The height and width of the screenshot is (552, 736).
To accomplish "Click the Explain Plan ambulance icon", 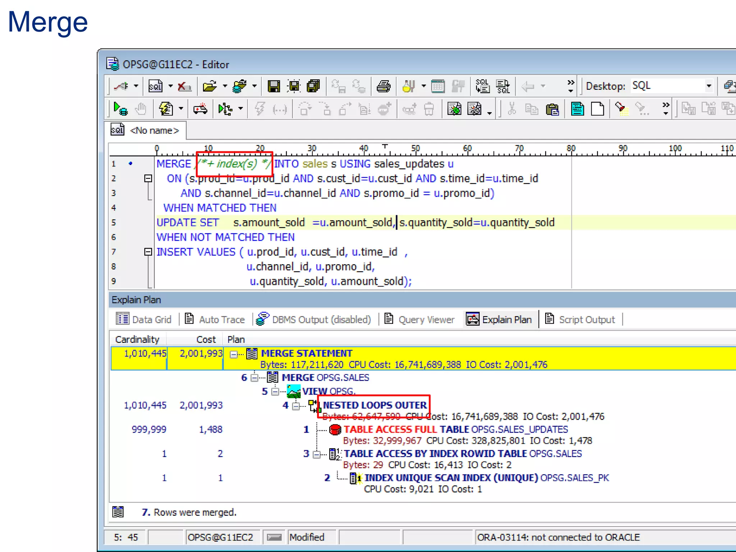I will [x=200, y=109].
